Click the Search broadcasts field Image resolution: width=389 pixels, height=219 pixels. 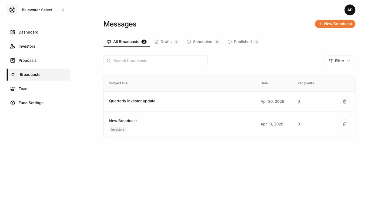tap(156, 61)
